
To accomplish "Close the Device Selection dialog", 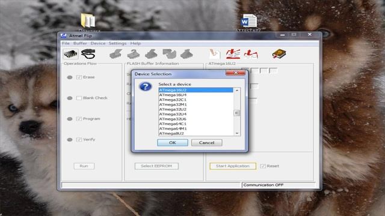I will click(x=236, y=73).
